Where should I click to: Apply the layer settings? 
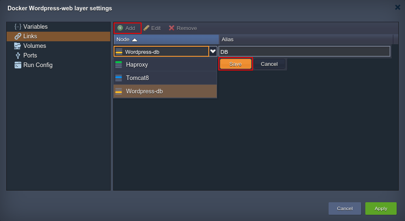381,208
